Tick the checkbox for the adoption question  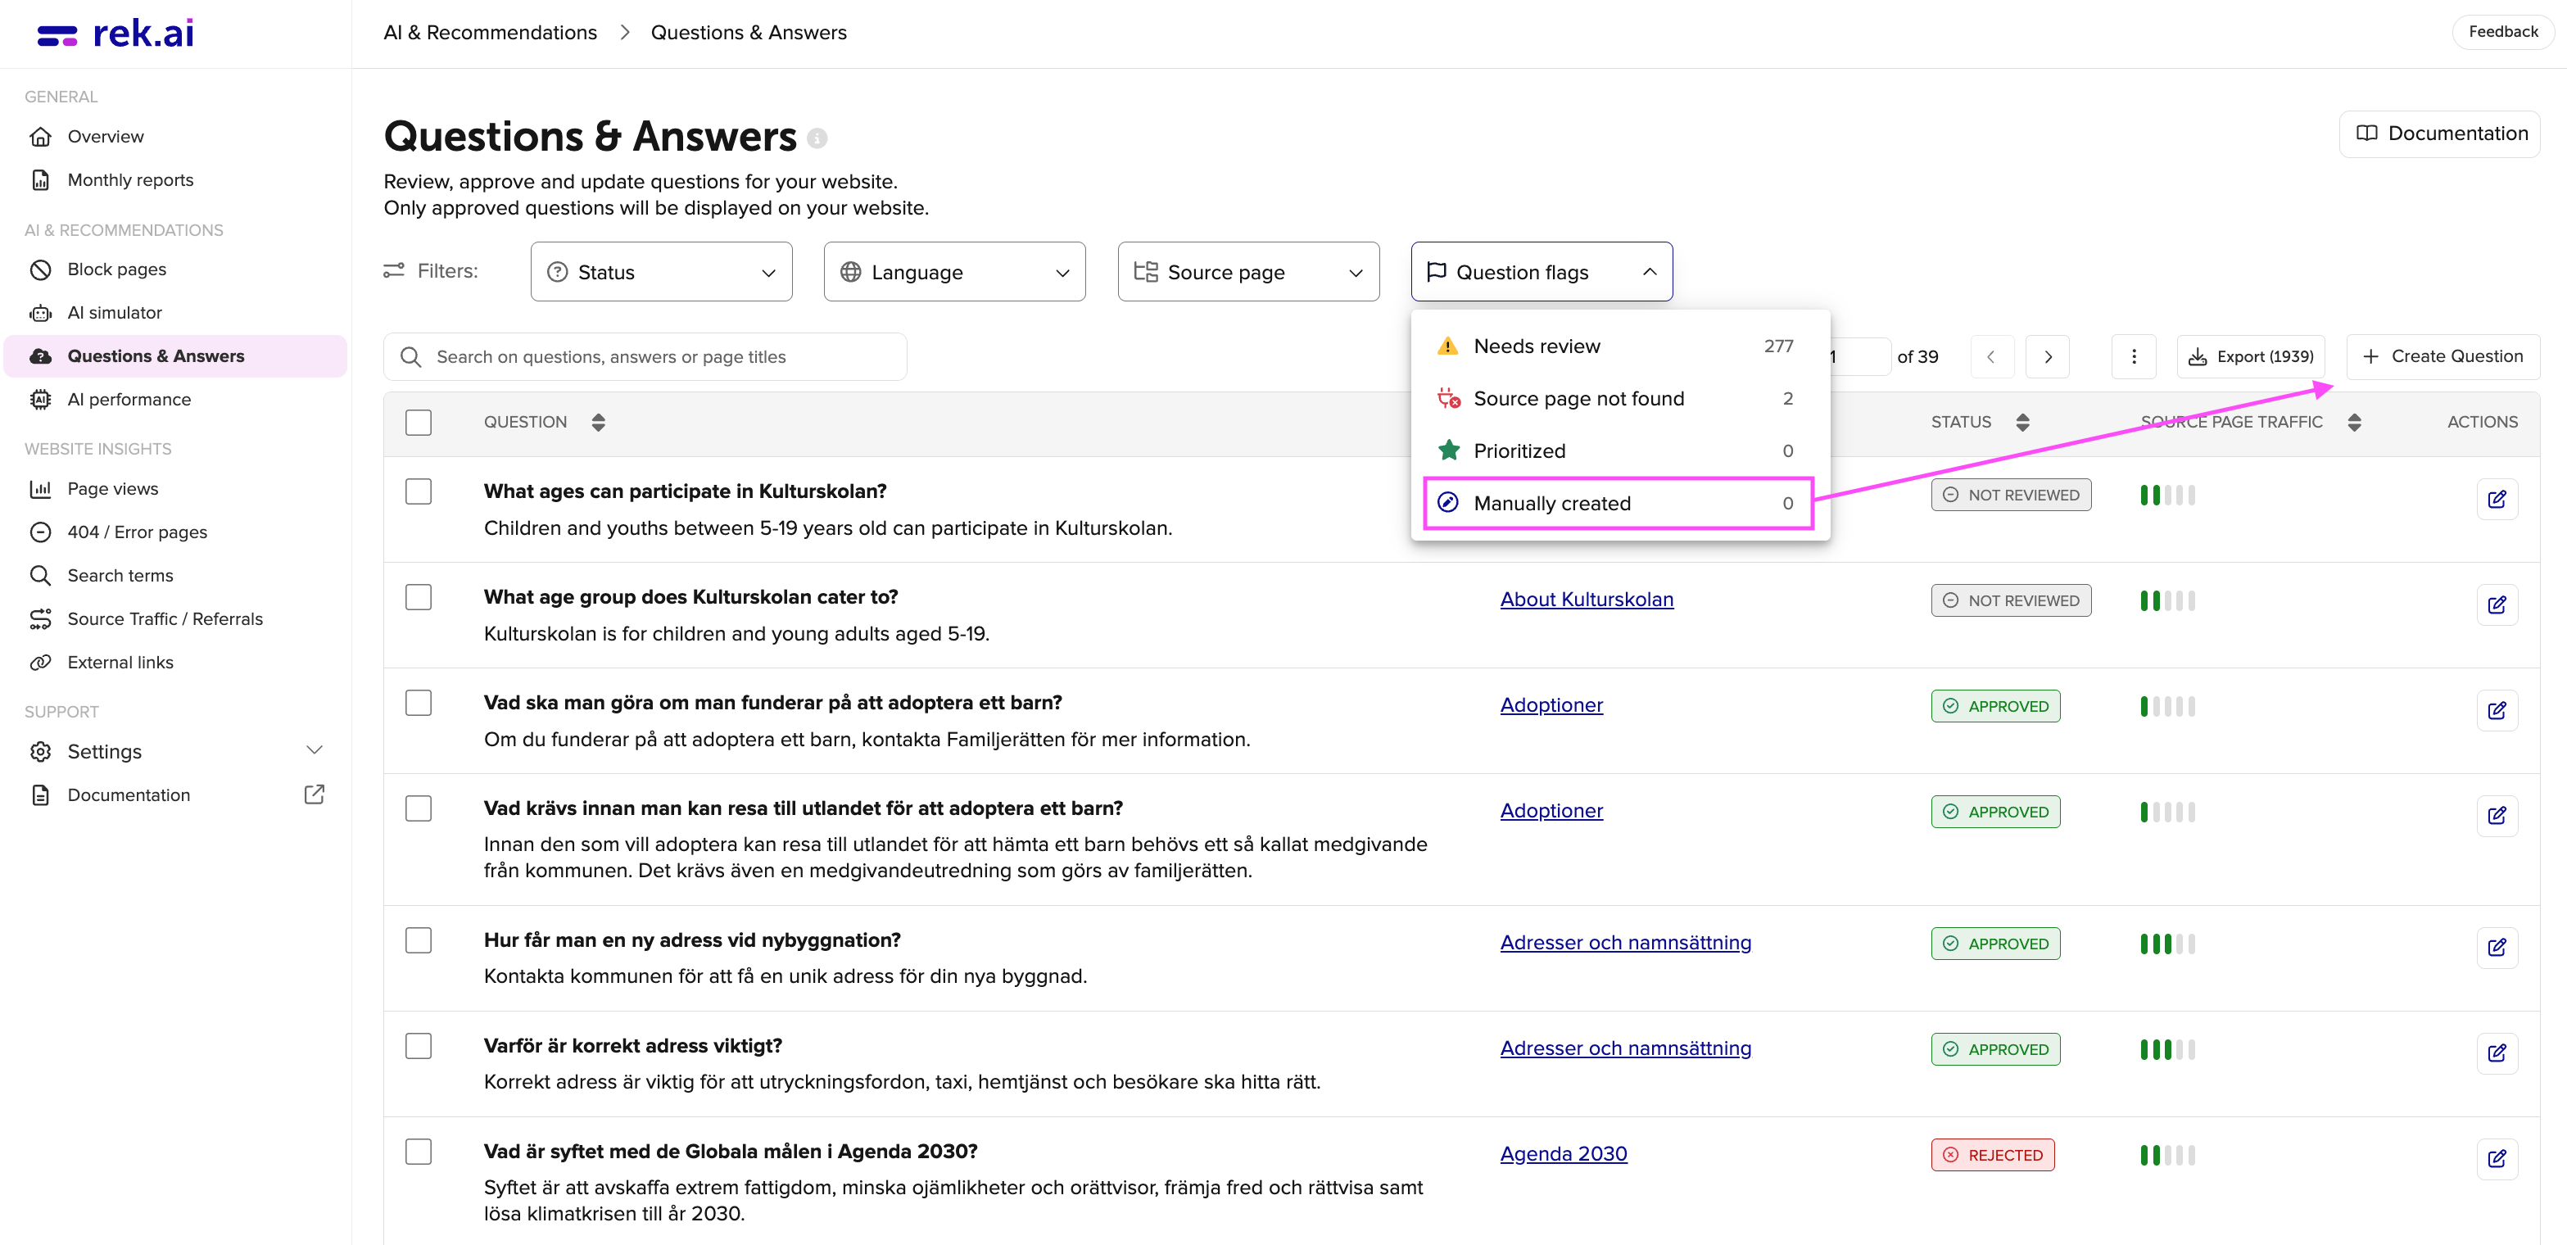(419, 703)
